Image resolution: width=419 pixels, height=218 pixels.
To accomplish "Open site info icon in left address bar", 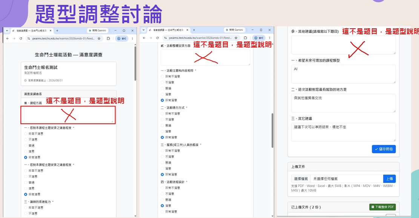I will tap(29, 38).
